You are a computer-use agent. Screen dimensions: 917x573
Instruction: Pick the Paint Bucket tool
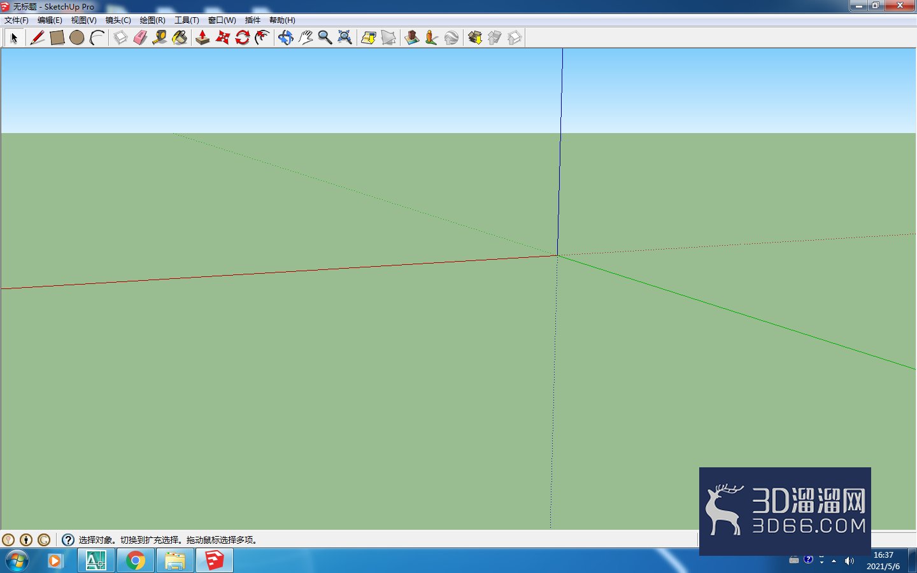tap(180, 38)
